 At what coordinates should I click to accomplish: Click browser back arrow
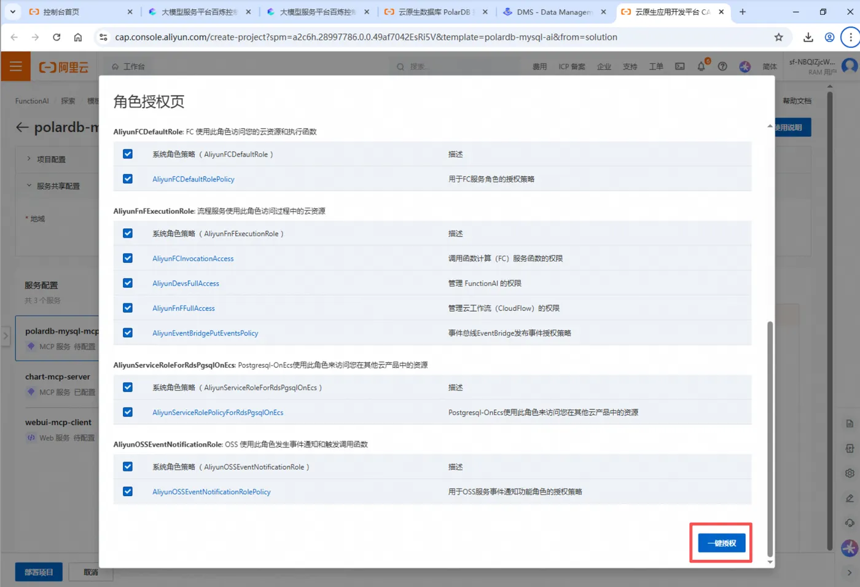coord(14,37)
